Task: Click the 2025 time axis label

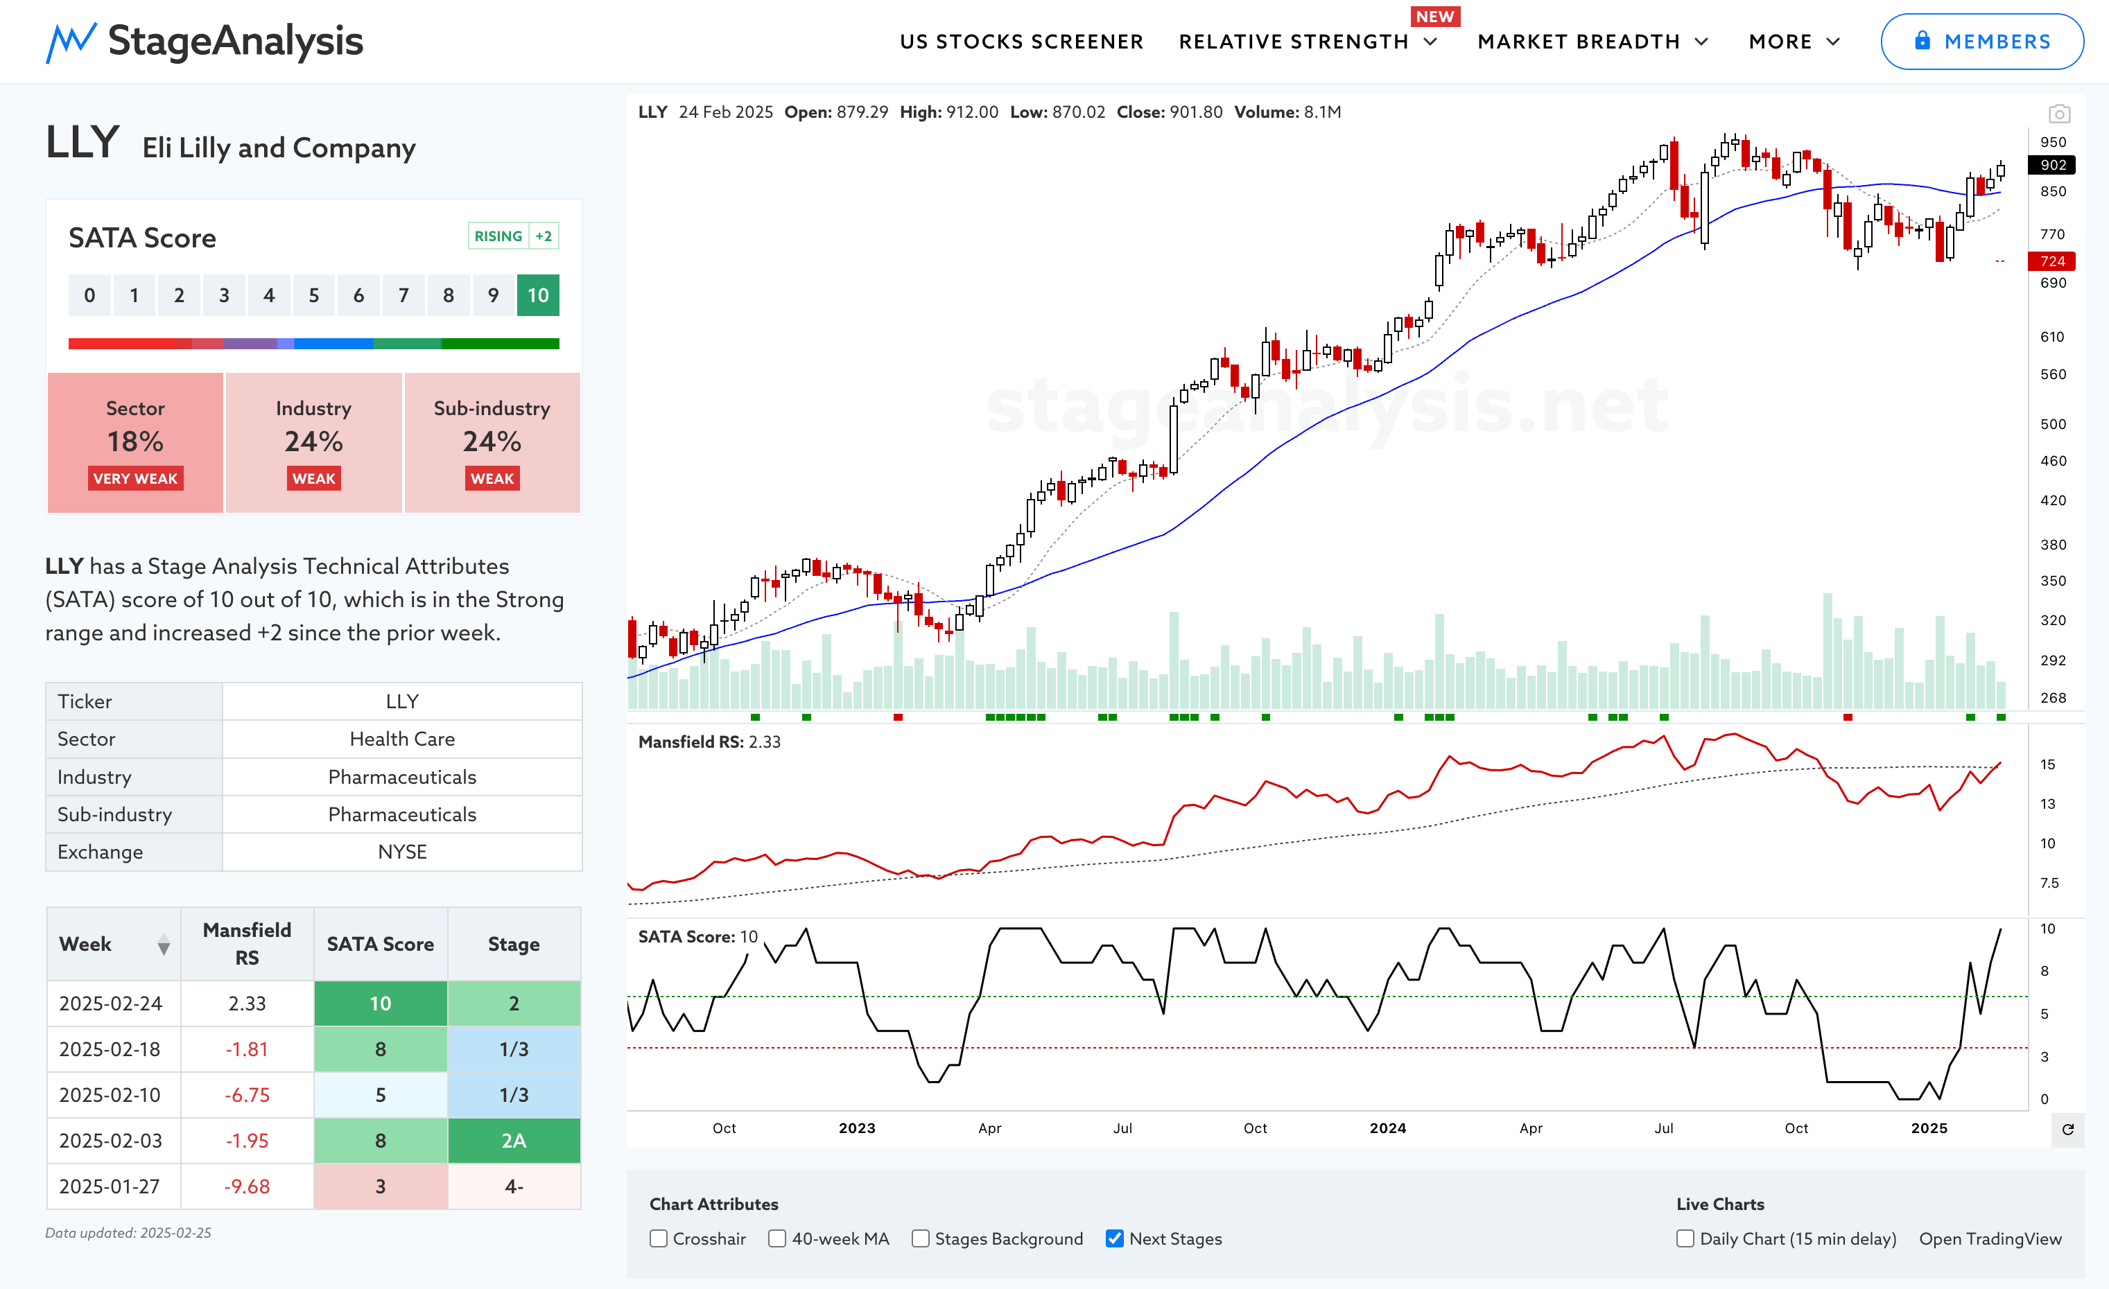Action: pyautogui.click(x=1929, y=1128)
